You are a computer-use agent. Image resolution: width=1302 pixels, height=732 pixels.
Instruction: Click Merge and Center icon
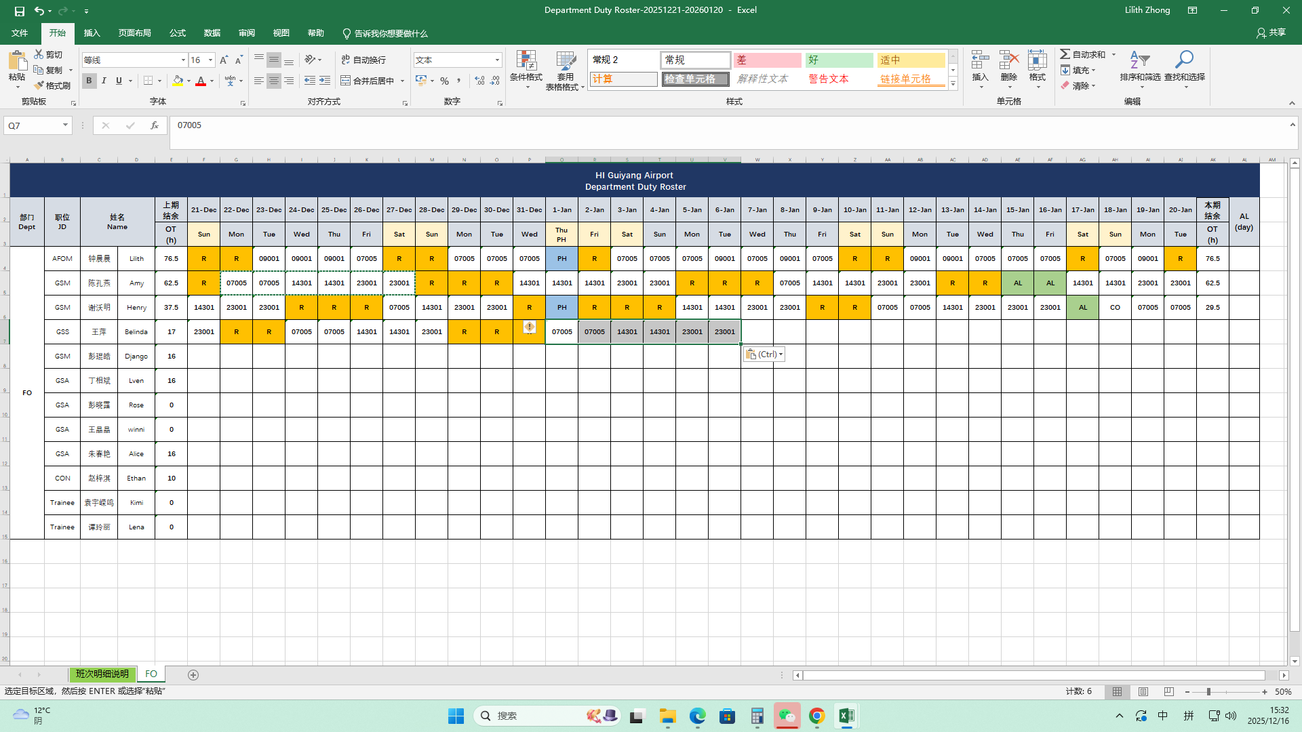346,81
